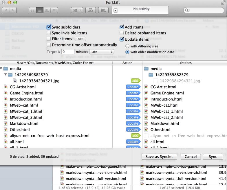Open the arrange-by grid dropdown in toolbar
The height and width of the screenshot is (190, 227).
tap(77, 10)
